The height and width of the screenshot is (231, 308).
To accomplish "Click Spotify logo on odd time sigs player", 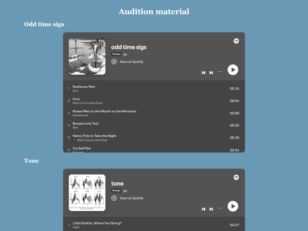I will pos(236,41).
